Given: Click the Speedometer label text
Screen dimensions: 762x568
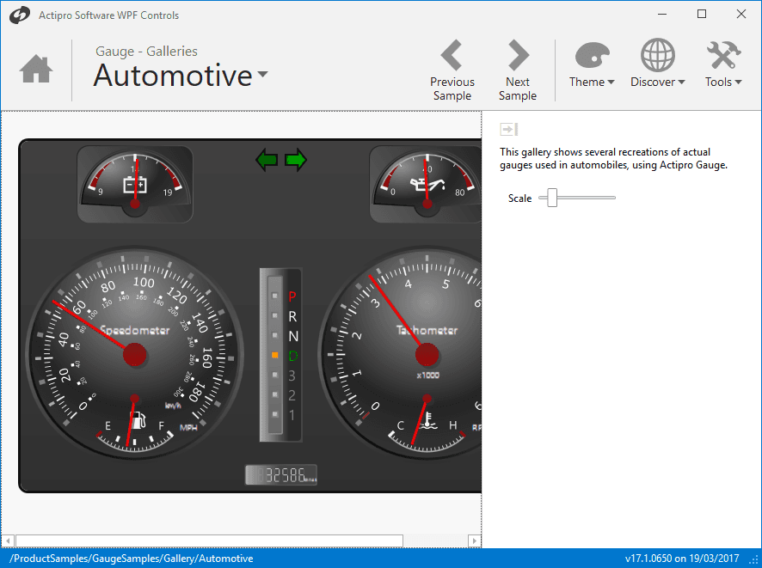Looking at the screenshot, I should click(135, 330).
